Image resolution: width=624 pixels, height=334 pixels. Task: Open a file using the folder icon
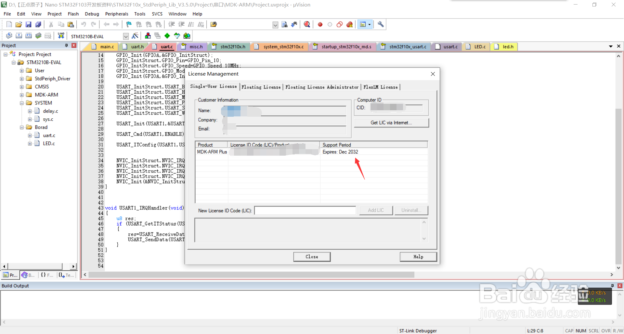19,24
